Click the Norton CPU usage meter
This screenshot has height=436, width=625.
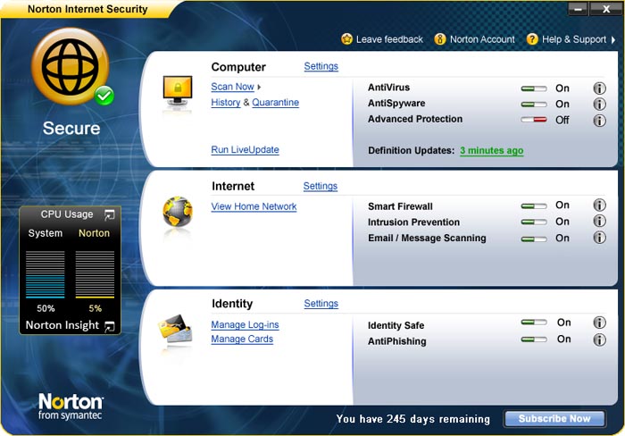coord(94,273)
